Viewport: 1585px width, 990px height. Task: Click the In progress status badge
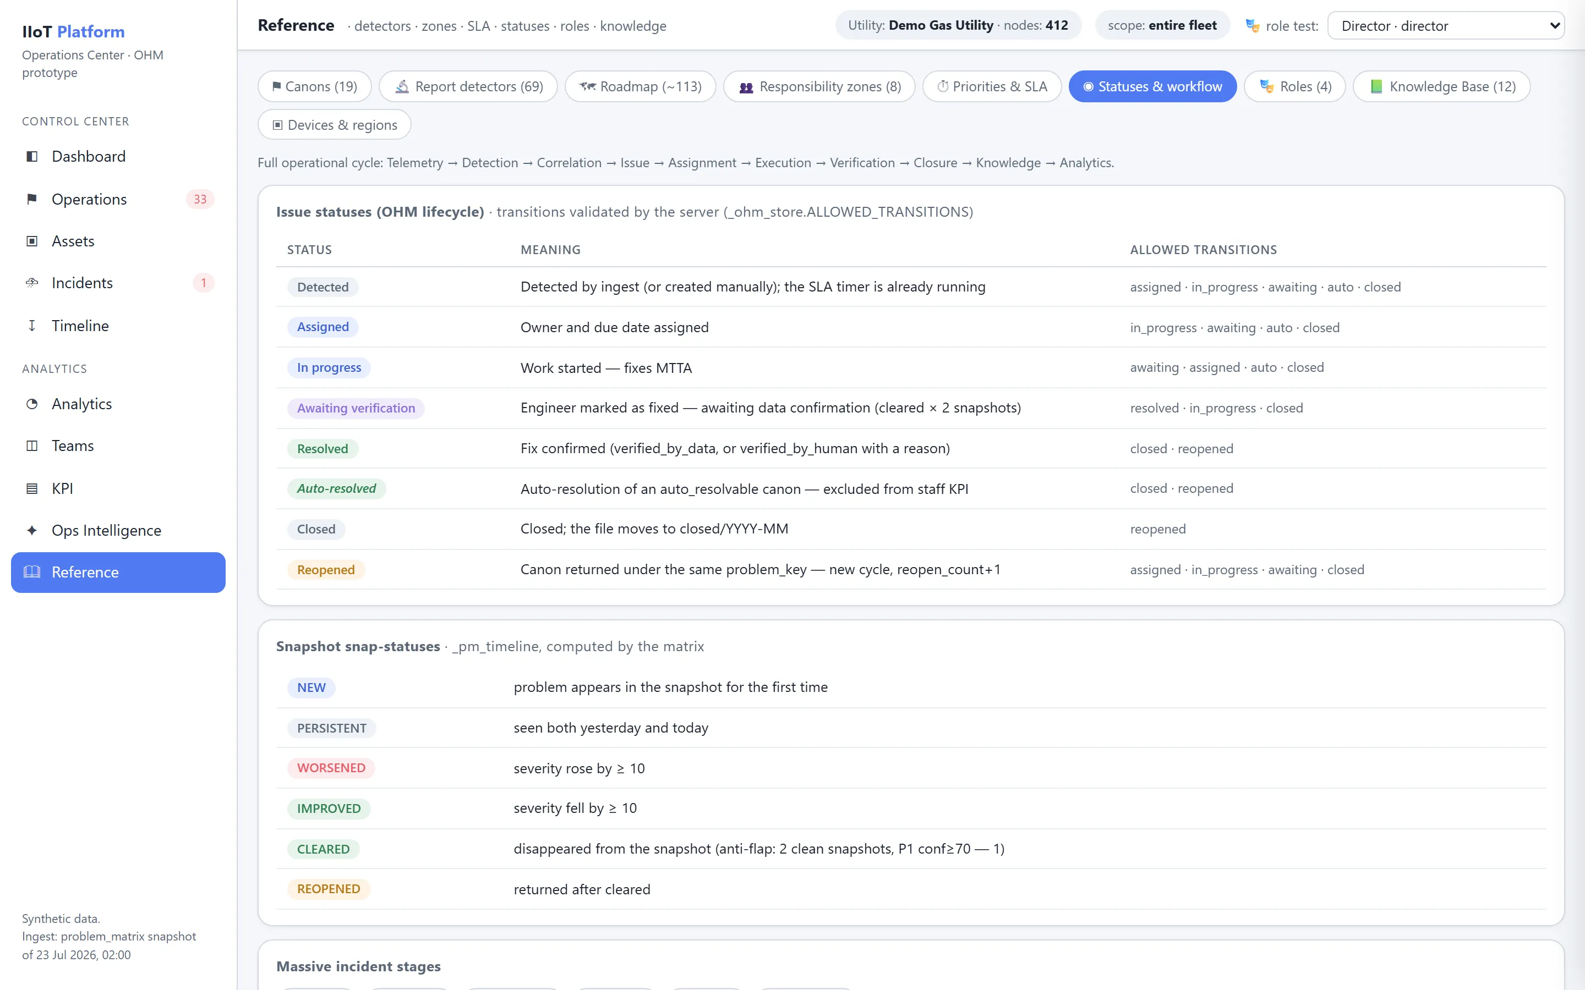coord(329,367)
